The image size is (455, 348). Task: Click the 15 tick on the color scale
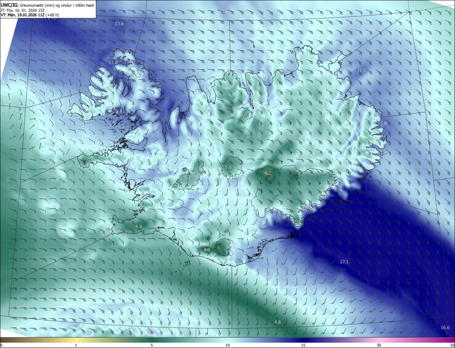click(x=303, y=346)
